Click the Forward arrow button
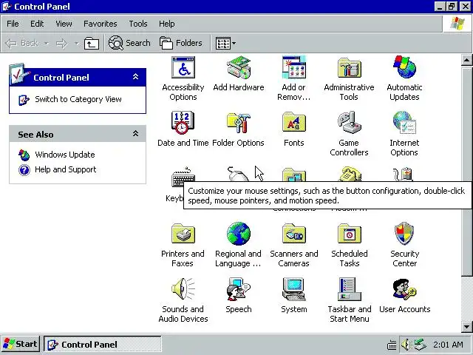This screenshot has width=473, height=355. 62,43
